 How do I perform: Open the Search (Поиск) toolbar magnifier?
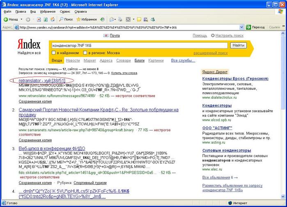(x=60, y=19)
